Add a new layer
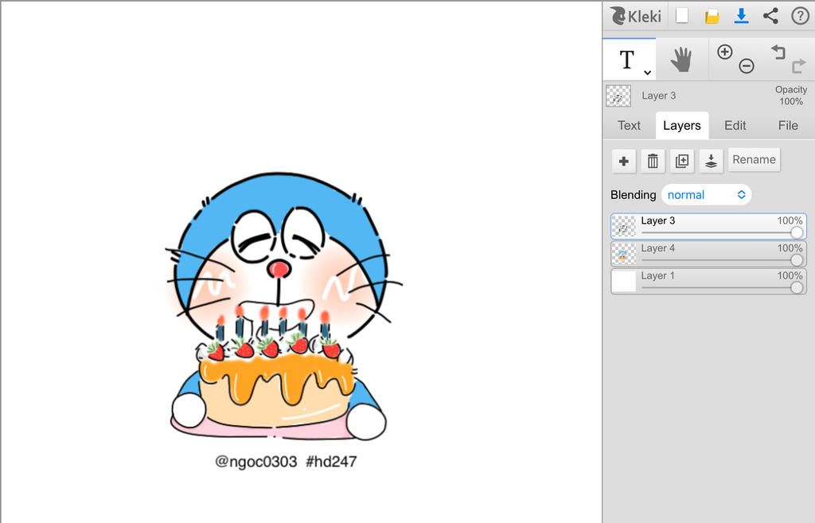Image resolution: width=815 pixels, height=523 pixels. click(624, 161)
